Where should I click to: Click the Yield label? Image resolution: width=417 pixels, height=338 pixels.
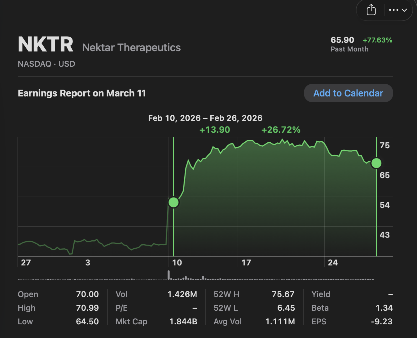tap(321, 294)
